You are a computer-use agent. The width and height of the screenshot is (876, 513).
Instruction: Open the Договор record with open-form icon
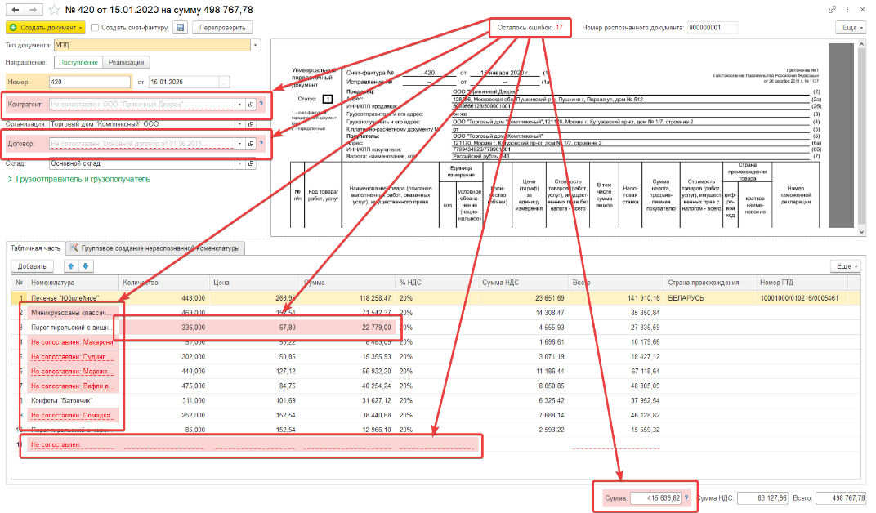point(251,144)
